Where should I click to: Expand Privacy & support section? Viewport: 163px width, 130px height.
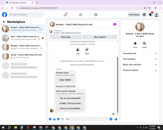[x=140, y=70]
